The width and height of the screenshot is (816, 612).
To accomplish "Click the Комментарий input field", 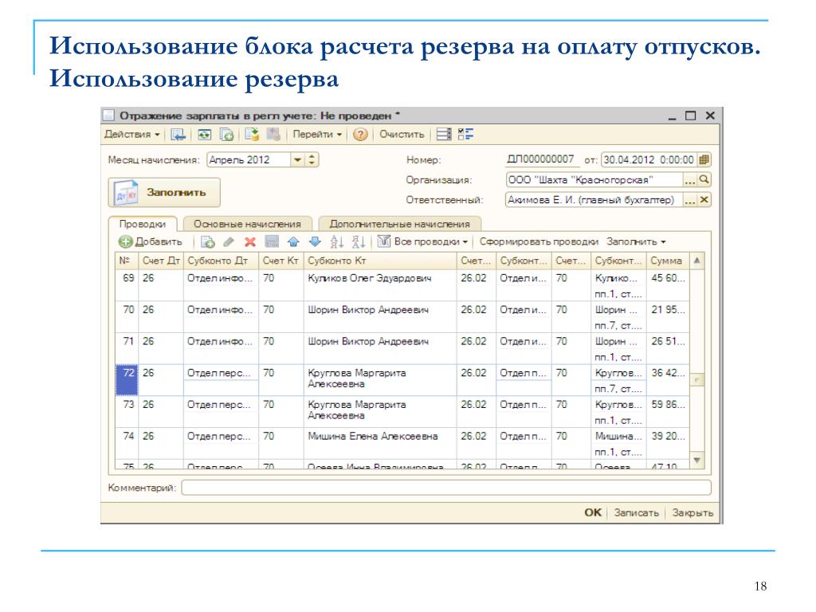I will point(446,488).
